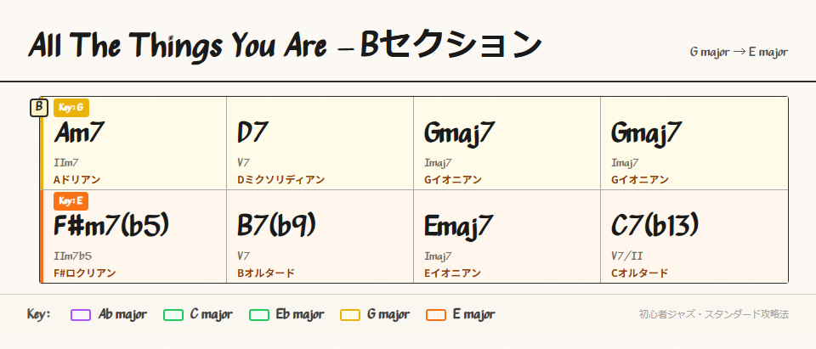Image resolution: width=816 pixels, height=349 pixels.
Task: Click the Emaj7 chord
Action: 458,226
